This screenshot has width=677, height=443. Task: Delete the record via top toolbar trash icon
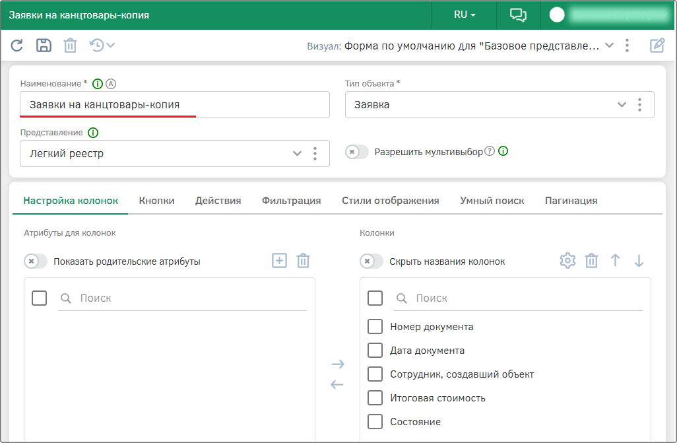pyautogui.click(x=70, y=46)
